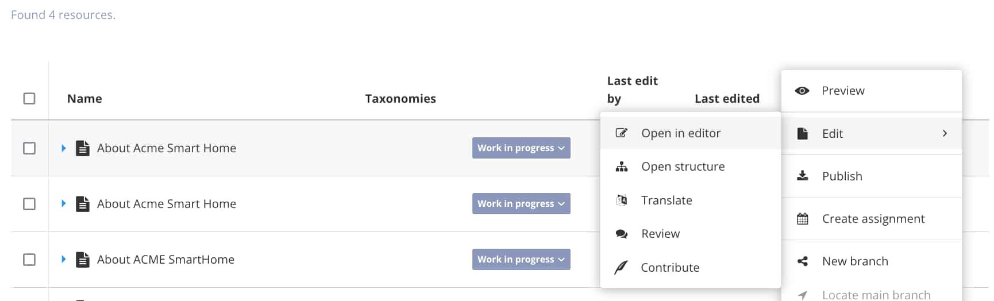Open second About Acme Smart Home resource
Screen dimensions: 994x301
[x=166, y=204]
